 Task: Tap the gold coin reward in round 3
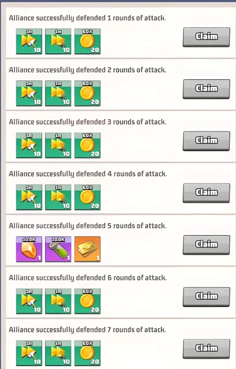click(87, 145)
